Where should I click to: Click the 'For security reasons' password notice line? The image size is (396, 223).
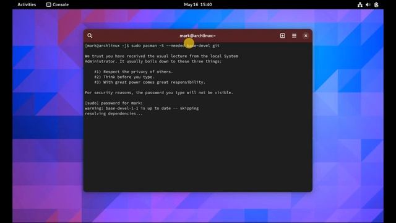tap(159, 92)
